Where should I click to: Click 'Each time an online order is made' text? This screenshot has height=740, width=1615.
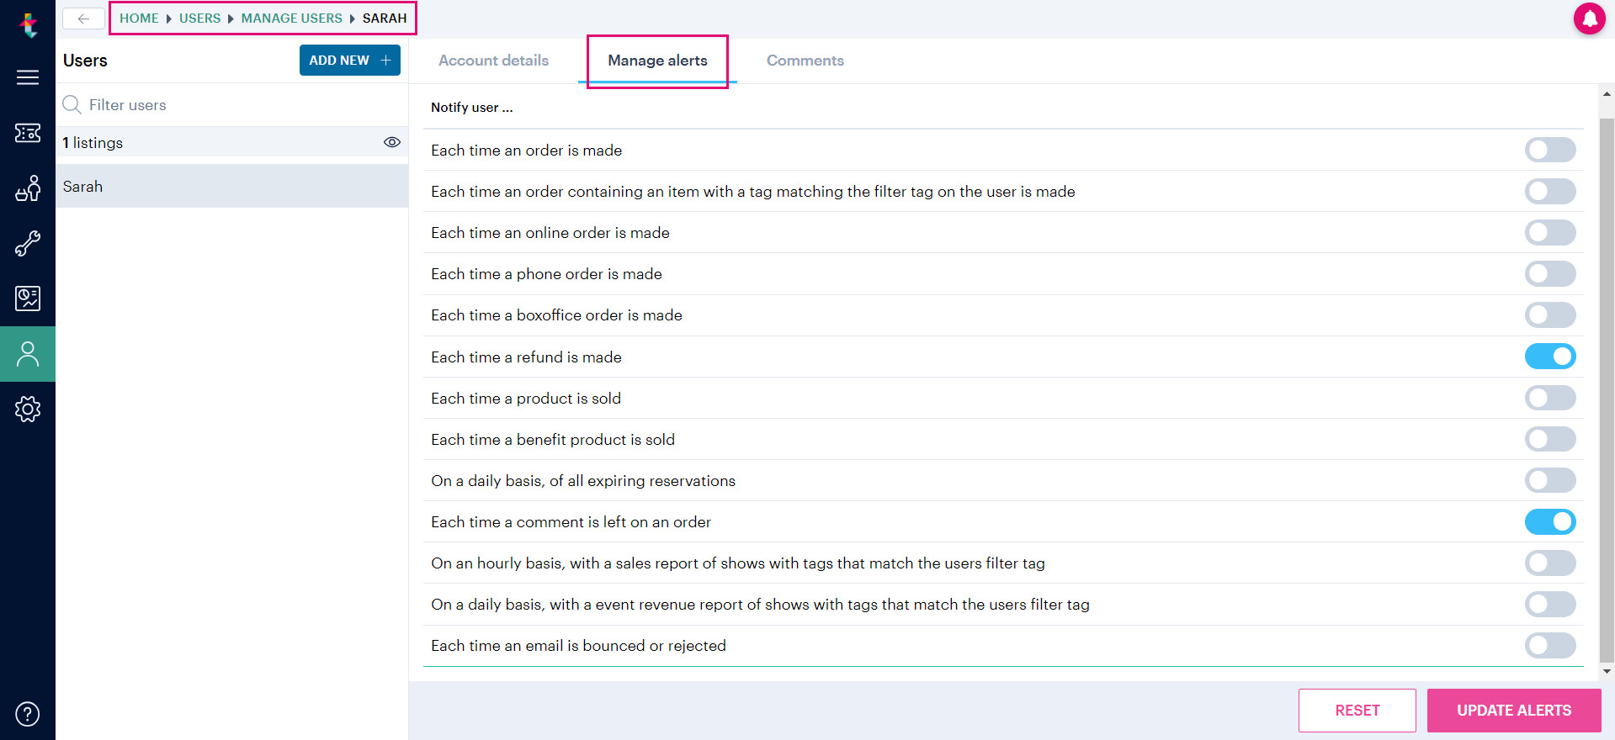pos(550,233)
